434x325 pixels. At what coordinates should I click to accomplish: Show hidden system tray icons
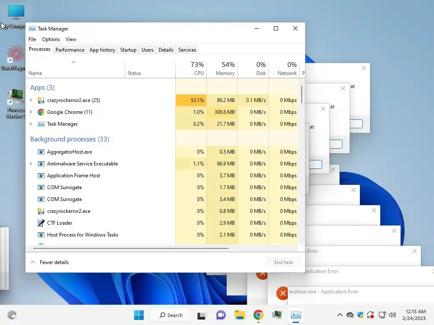click(340, 315)
